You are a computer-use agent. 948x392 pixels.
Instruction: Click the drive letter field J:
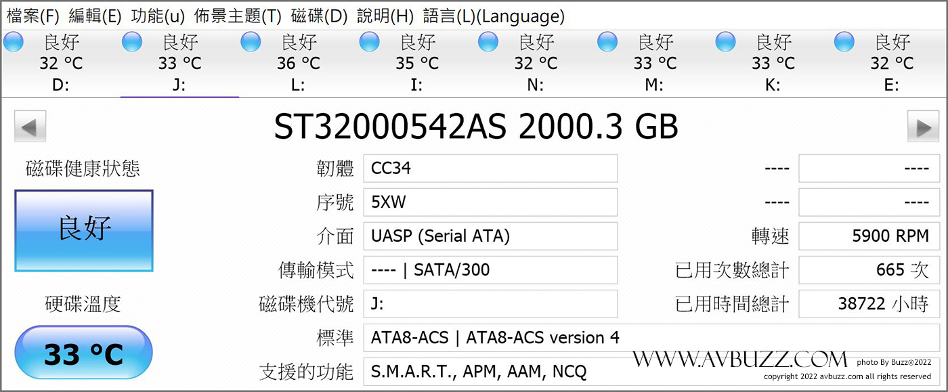click(490, 304)
